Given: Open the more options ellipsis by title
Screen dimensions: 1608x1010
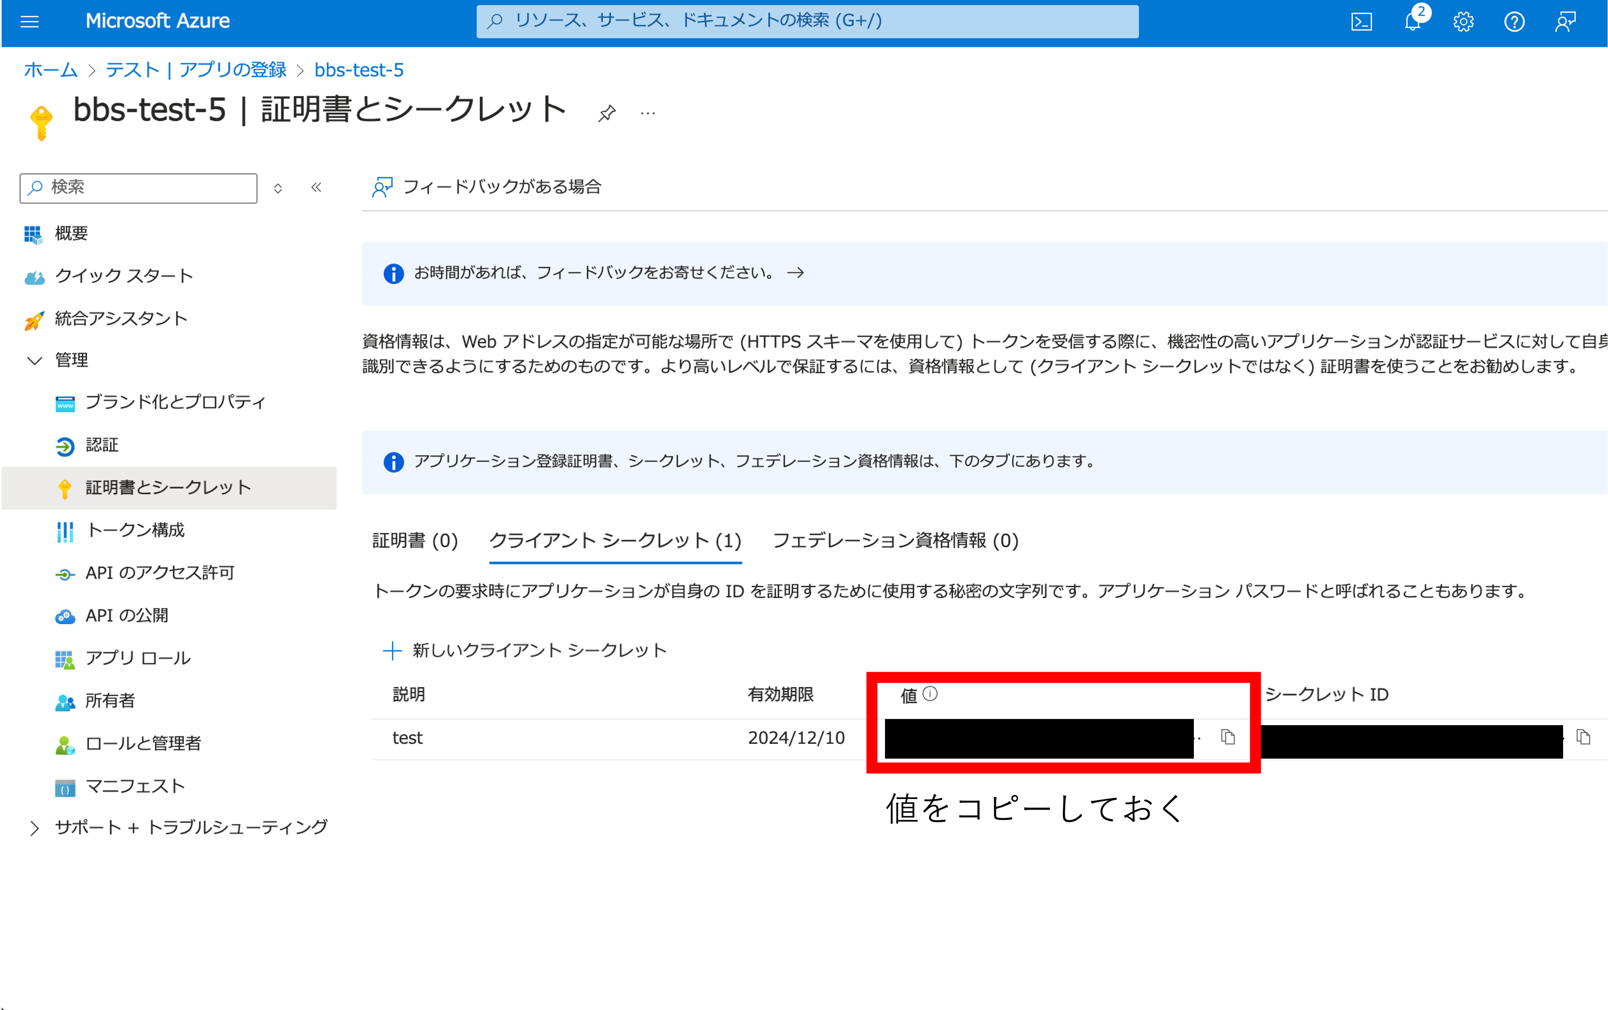Looking at the screenshot, I should (x=647, y=113).
